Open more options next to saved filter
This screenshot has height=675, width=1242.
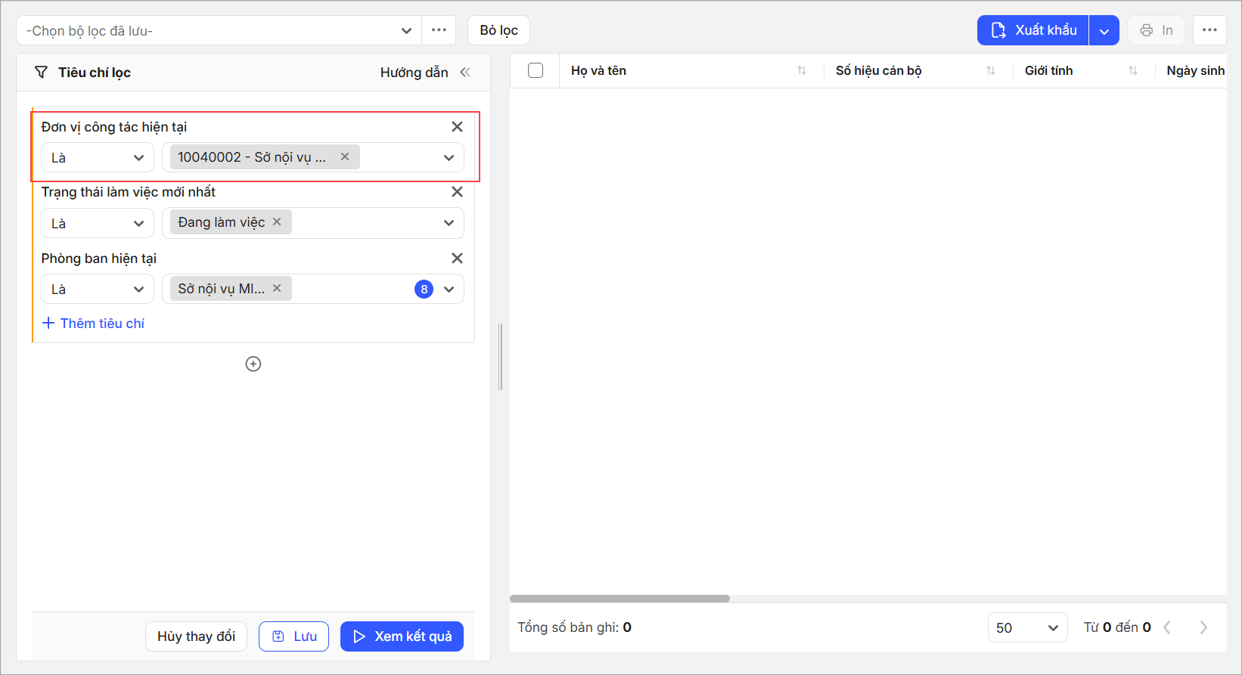click(x=439, y=30)
